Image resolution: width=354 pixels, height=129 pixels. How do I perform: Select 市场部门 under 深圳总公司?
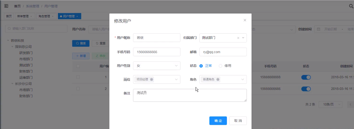26,59
